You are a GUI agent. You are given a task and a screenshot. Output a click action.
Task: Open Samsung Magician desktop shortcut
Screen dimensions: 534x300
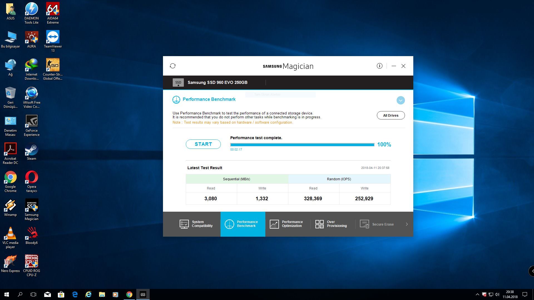[31, 209]
